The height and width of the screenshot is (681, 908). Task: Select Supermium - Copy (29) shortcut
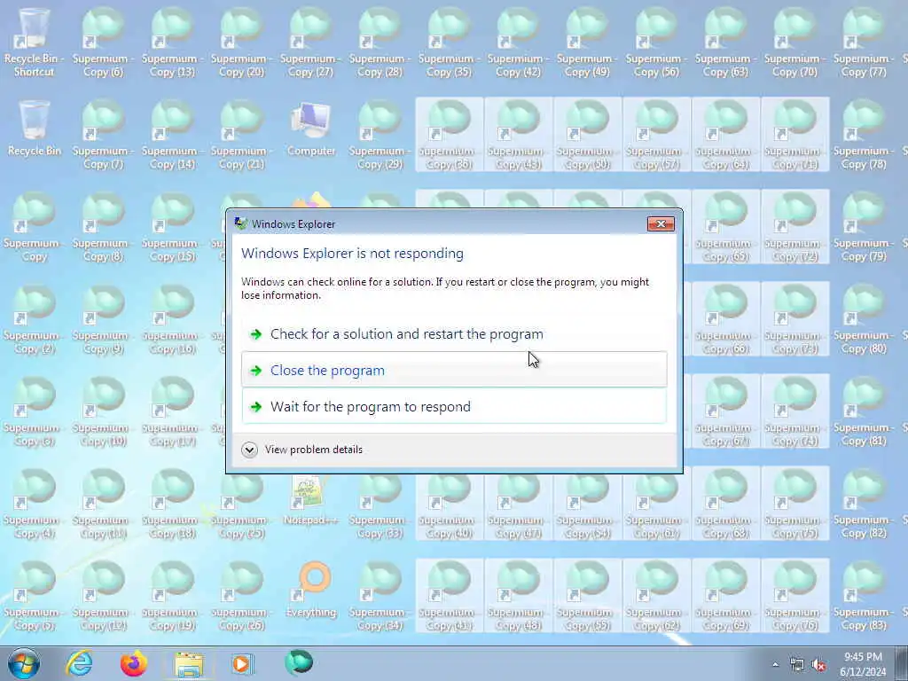click(x=380, y=135)
